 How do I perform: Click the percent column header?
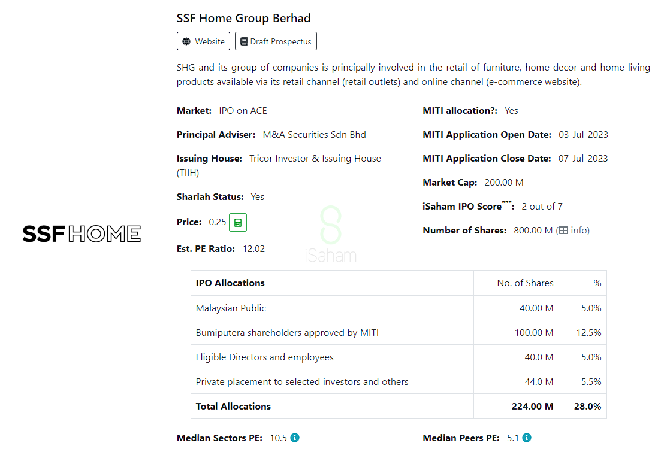(x=597, y=283)
